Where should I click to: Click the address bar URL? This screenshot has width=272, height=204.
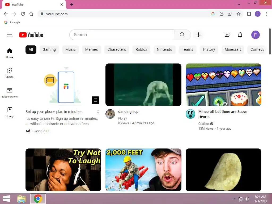[57, 14]
